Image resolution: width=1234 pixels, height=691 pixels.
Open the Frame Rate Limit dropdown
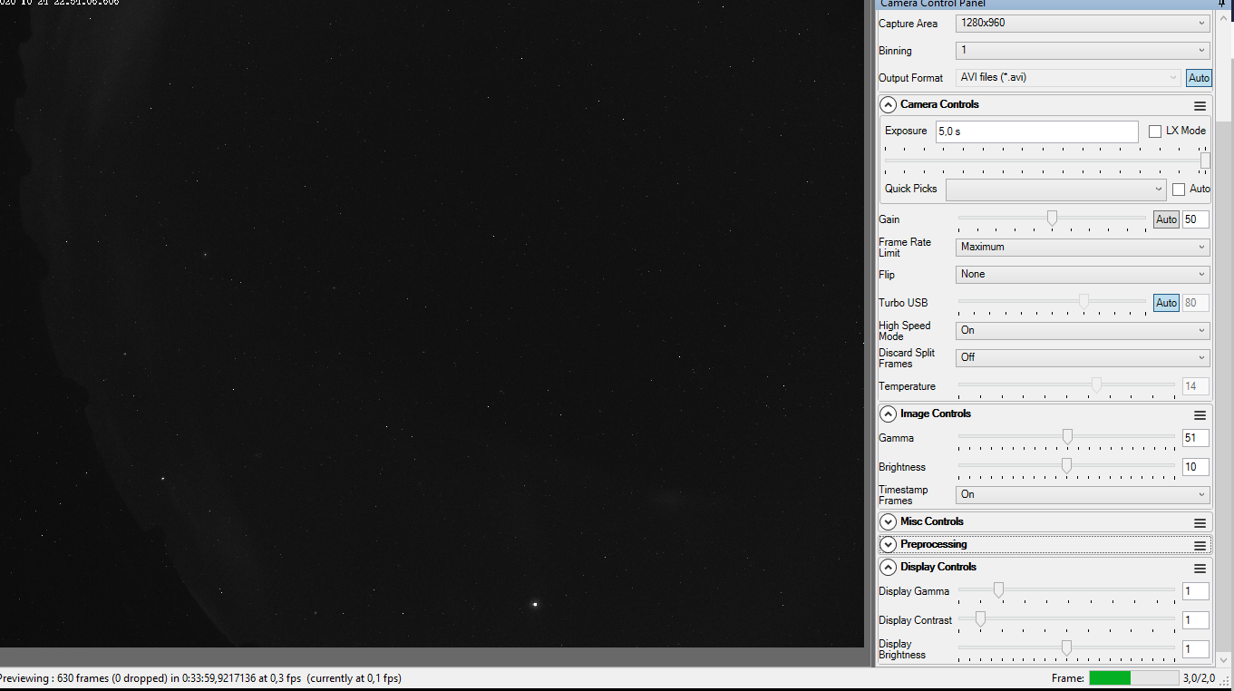tap(1083, 247)
